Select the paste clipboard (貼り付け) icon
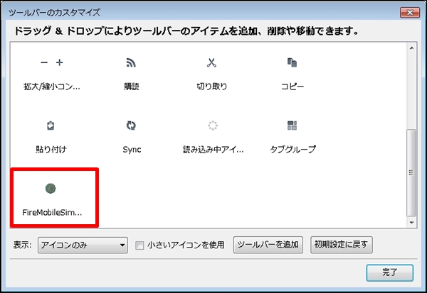Viewport: 427px width, 293px height. (51, 126)
